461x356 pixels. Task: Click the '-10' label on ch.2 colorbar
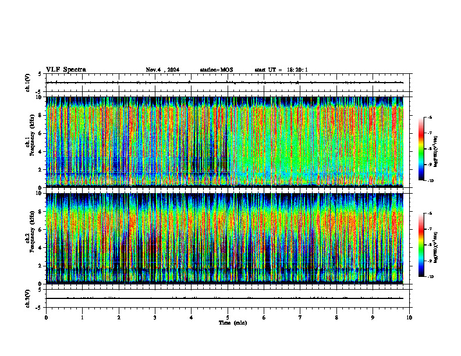click(430, 277)
